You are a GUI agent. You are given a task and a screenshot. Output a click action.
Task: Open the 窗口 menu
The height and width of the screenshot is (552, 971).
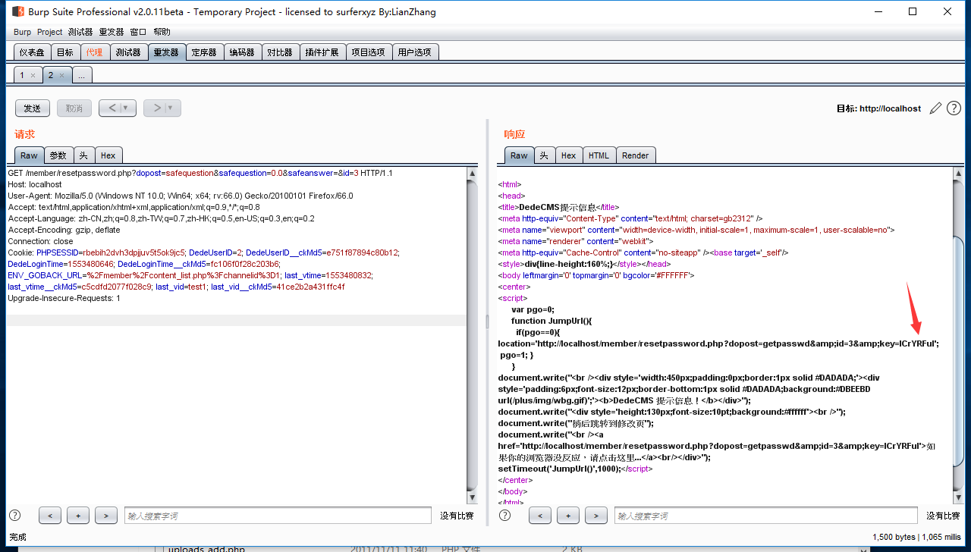click(138, 32)
